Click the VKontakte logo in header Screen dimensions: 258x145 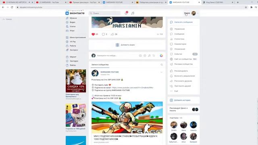[x=75, y=13]
